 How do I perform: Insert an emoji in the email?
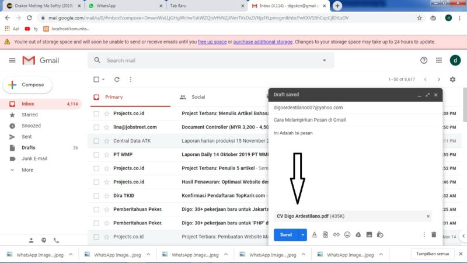(x=347, y=235)
